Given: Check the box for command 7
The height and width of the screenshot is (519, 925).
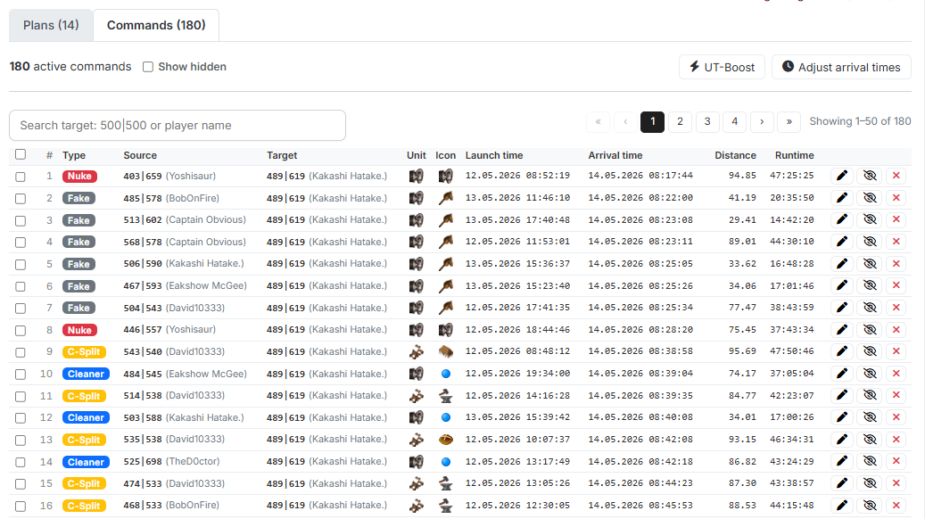Looking at the screenshot, I should click(x=21, y=308).
